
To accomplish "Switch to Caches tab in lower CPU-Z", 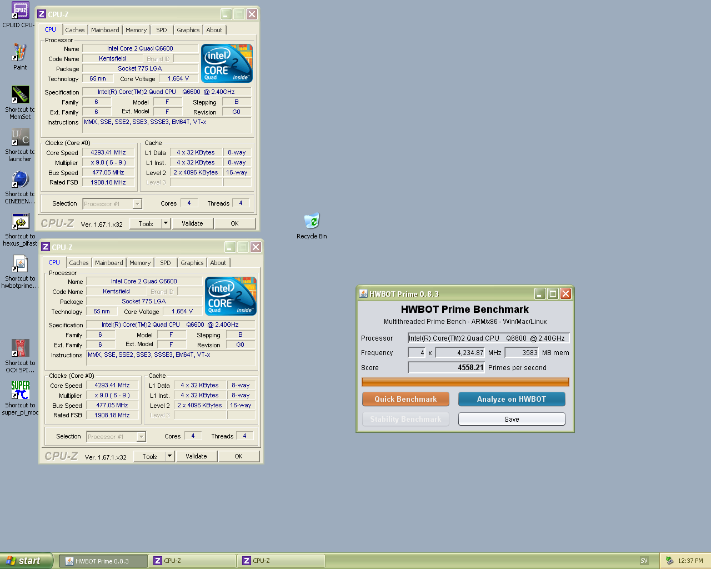I will pyautogui.click(x=79, y=263).
